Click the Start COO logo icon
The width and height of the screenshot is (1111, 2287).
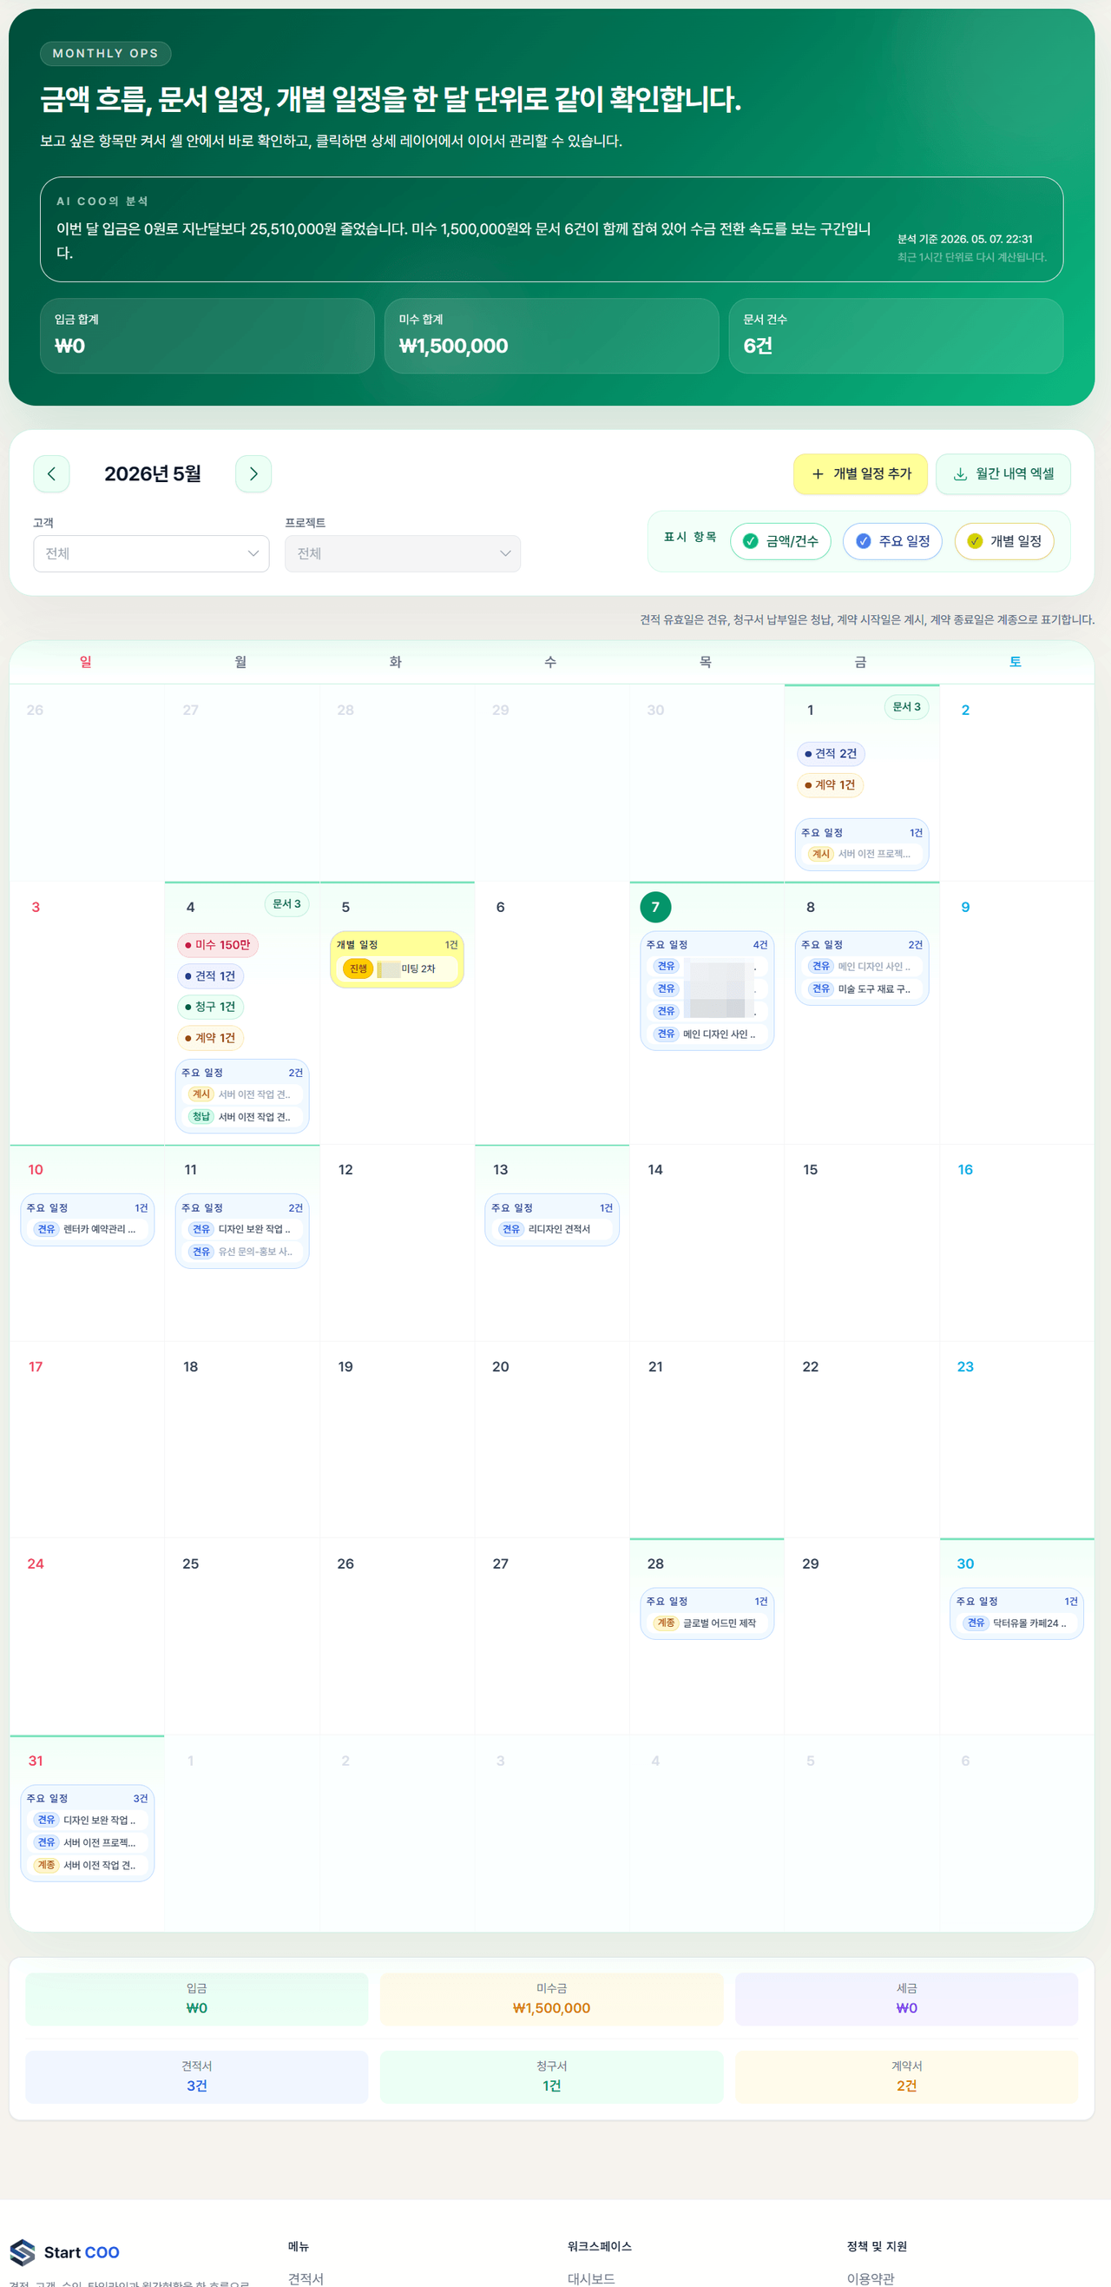click(23, 2252)
